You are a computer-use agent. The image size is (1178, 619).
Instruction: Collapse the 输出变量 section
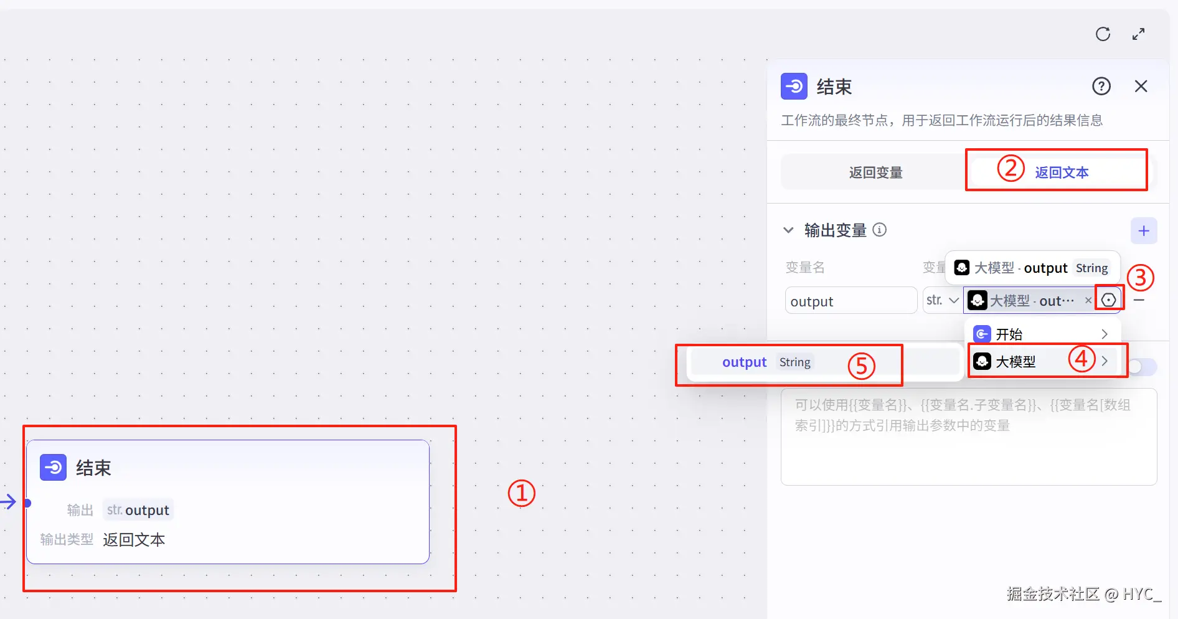point(788,230)
